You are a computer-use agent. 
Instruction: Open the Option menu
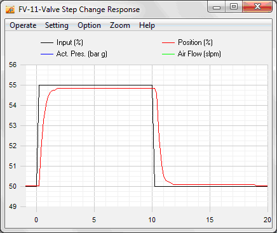click(89, 25)
